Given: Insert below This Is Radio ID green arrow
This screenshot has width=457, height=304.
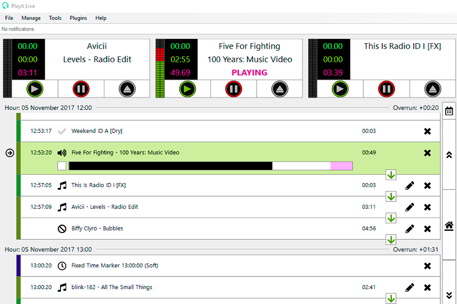Looking at the screenshot, I should pyautogui.click(x=391, y=196).
